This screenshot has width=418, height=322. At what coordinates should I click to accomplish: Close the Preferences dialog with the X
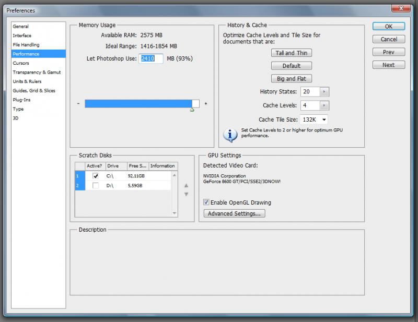click(x=401, y=8)
